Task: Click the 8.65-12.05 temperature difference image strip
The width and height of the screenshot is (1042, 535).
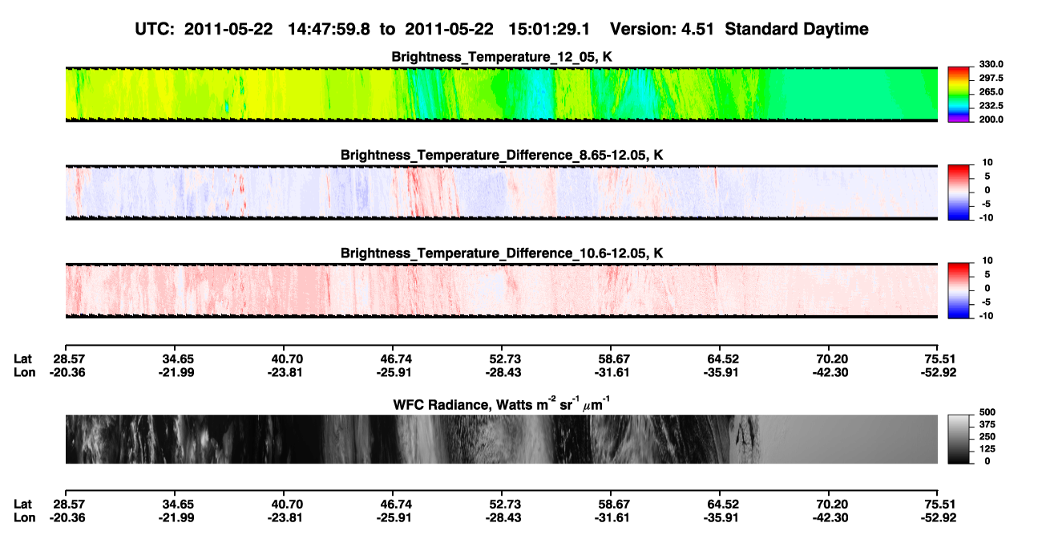Action: tap(502, 192)
